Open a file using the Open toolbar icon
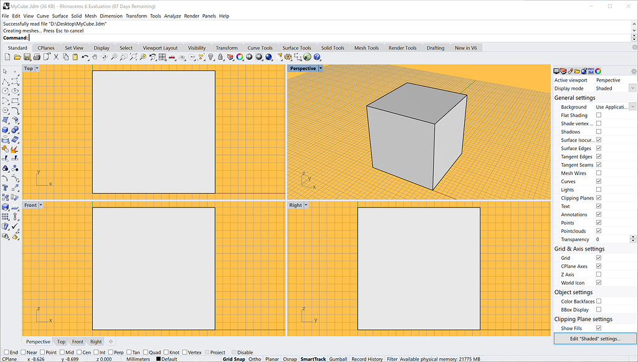This screenshot has height=362, width=638. click(17, 57)
